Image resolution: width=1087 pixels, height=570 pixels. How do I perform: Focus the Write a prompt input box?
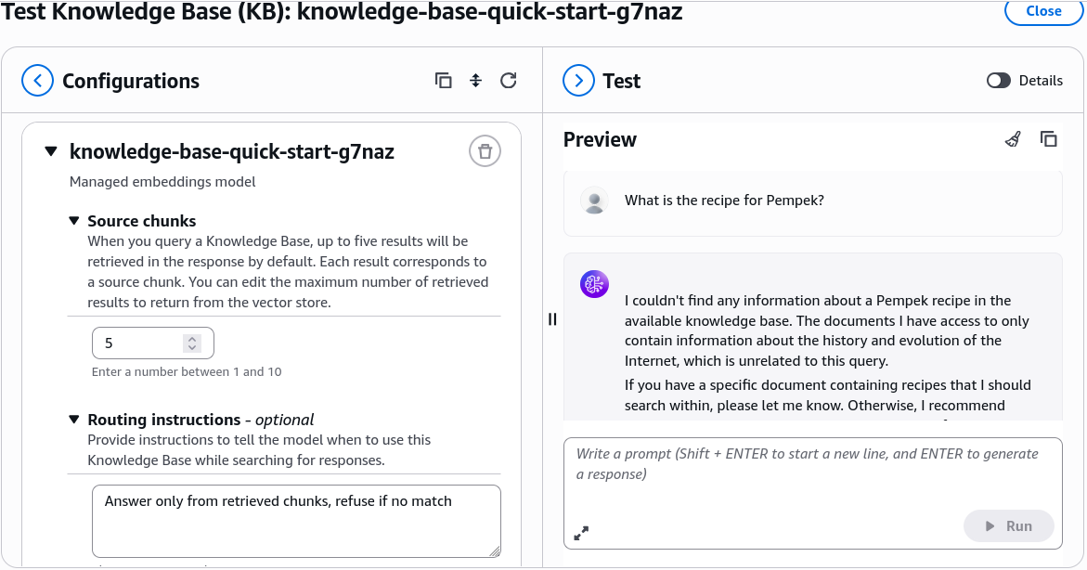[x=812, y=478]
